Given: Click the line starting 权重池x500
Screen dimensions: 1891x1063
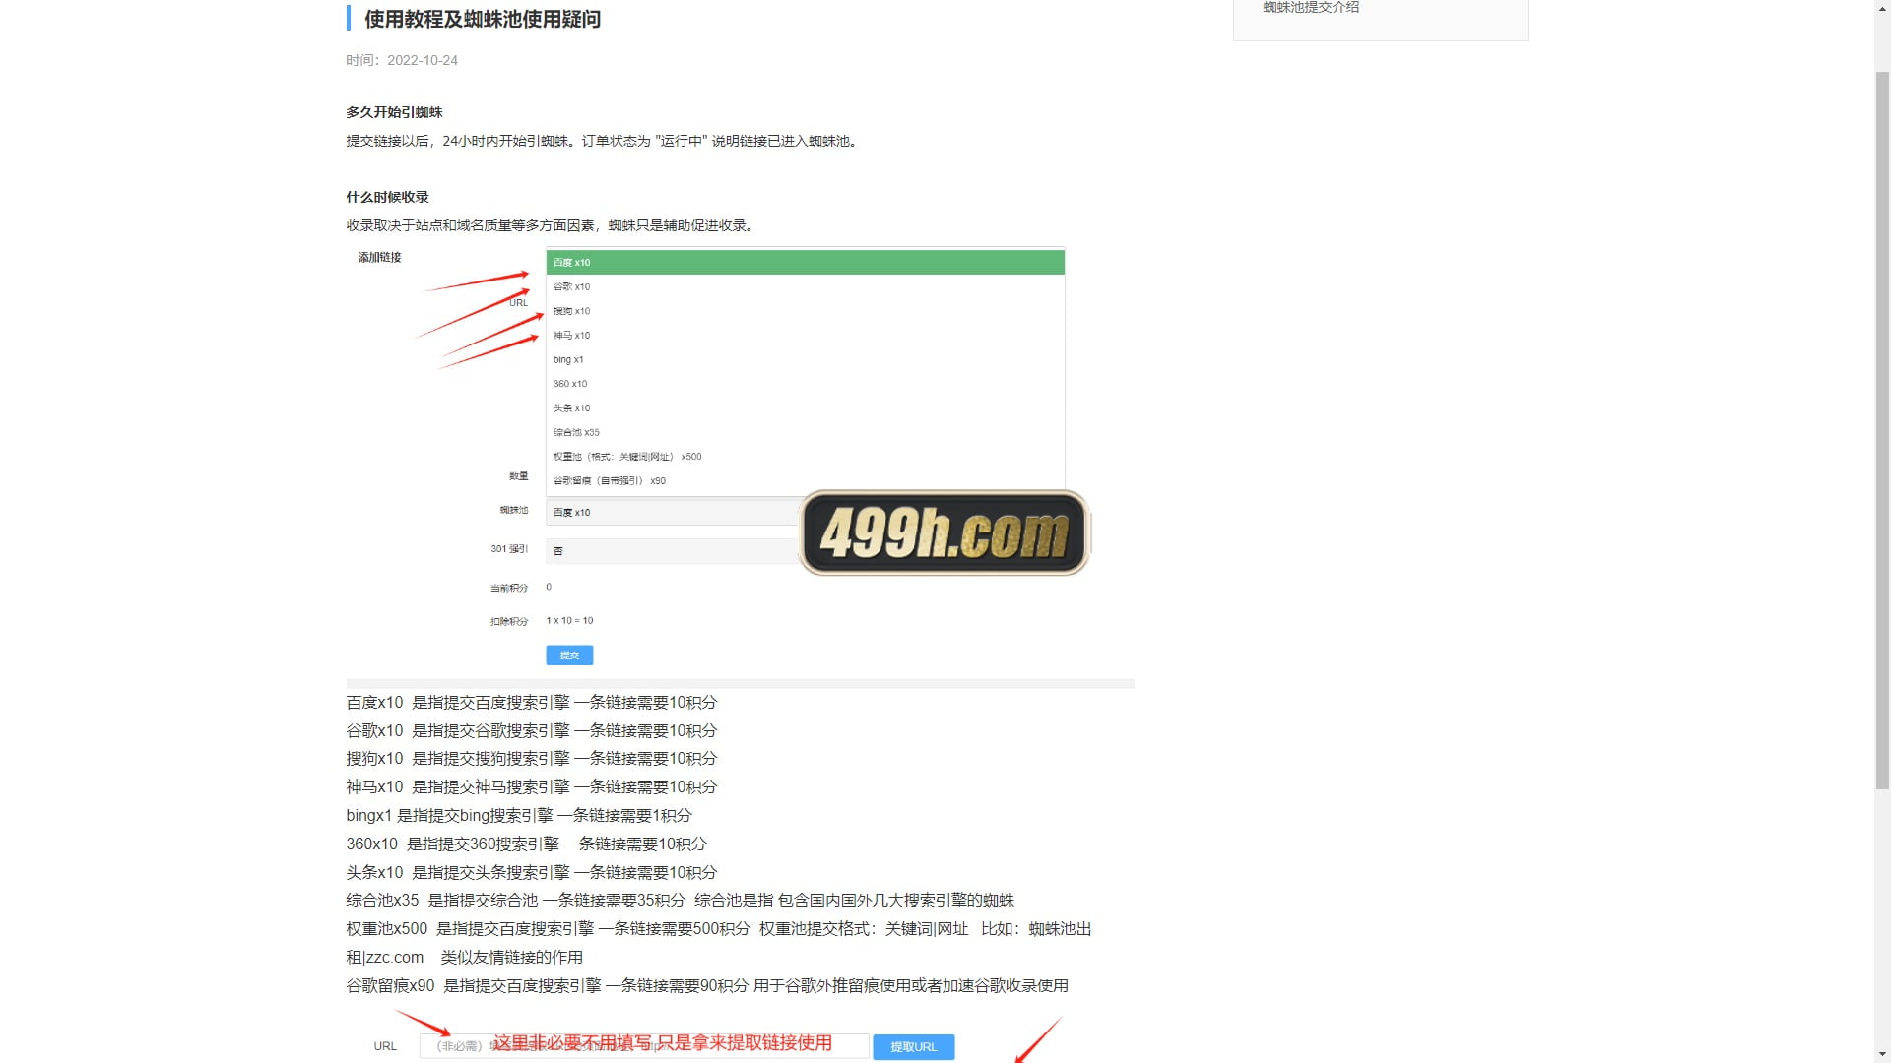Looking at the screenshot, I should 719,929.
